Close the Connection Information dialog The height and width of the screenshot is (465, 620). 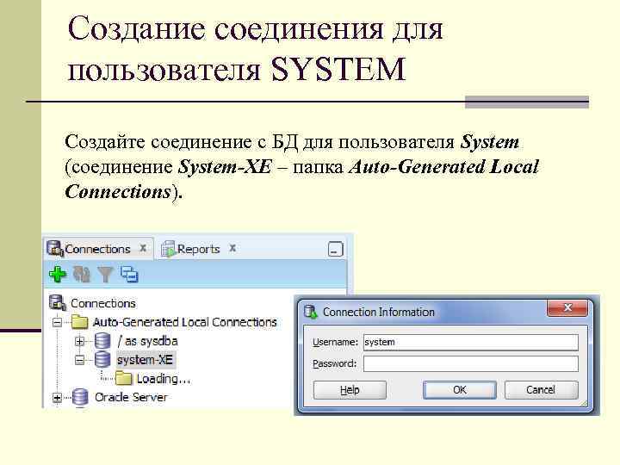(567, 307)
